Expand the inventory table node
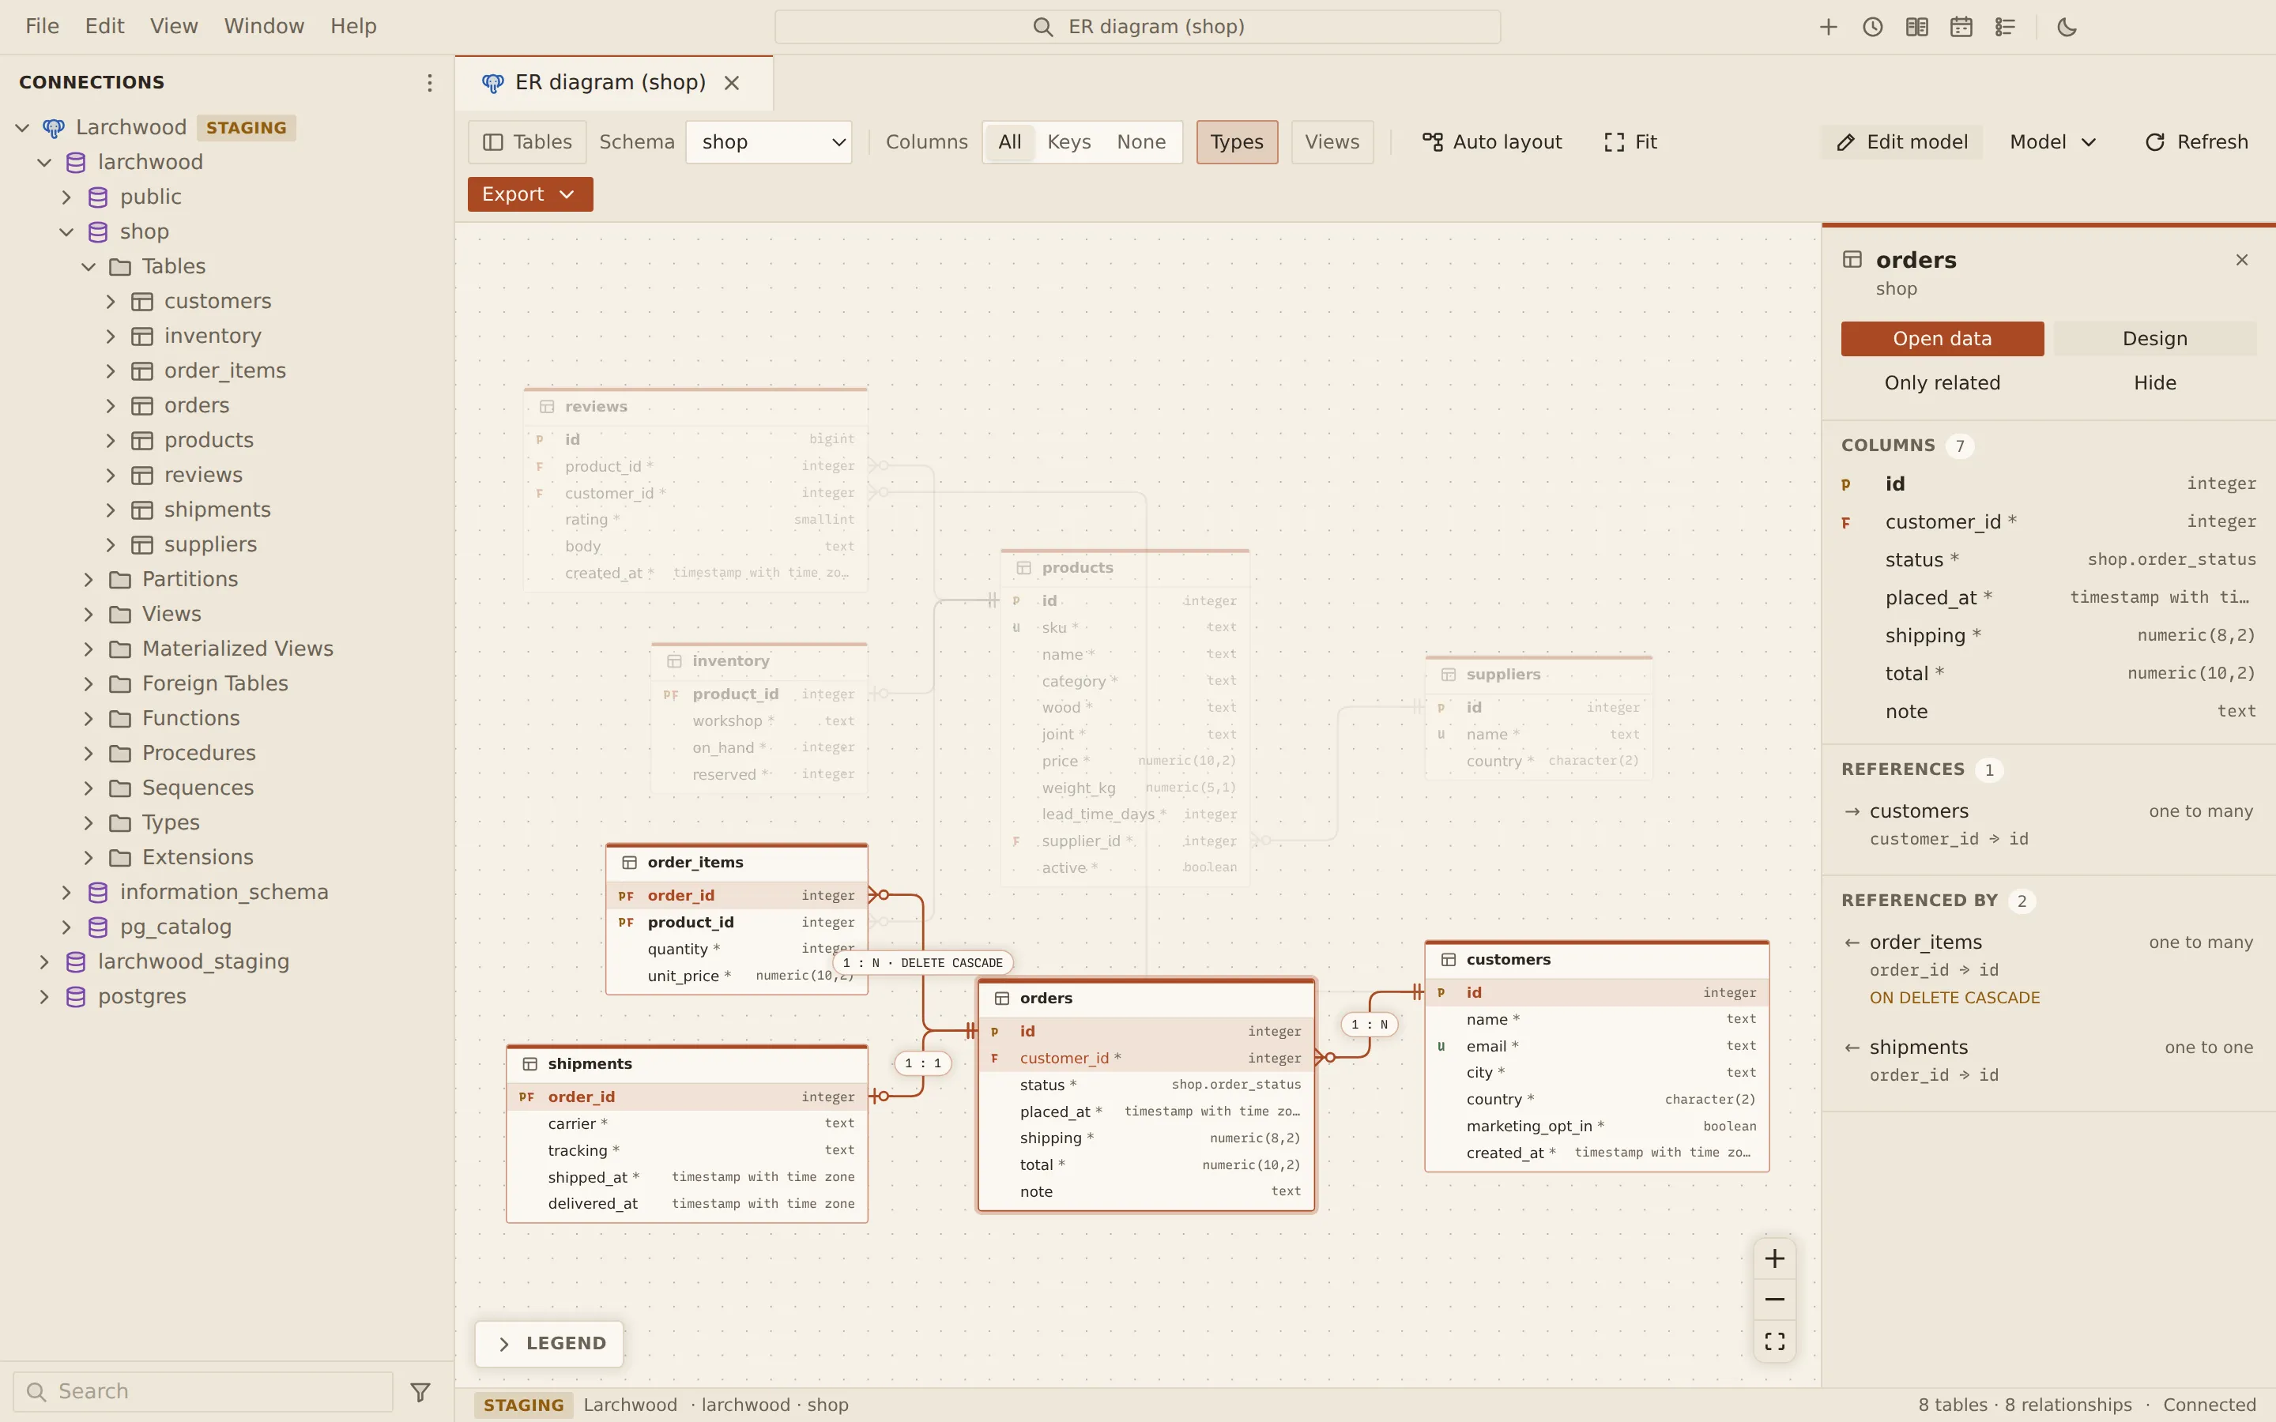The image size is (2276, 1422). click(111, 336)
